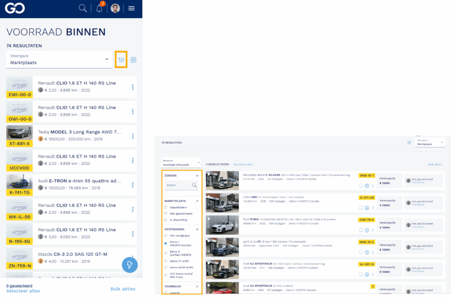Open notifications bell with 7 badge
451x298 pixels.
99,8
